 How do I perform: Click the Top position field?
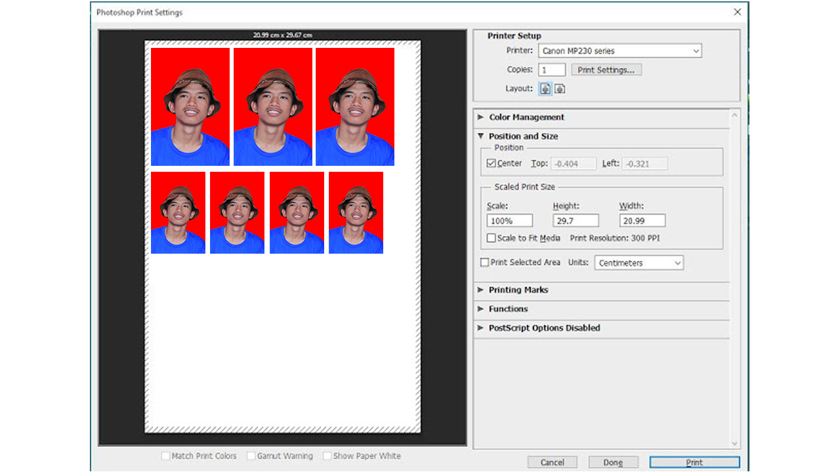[574, 164]
